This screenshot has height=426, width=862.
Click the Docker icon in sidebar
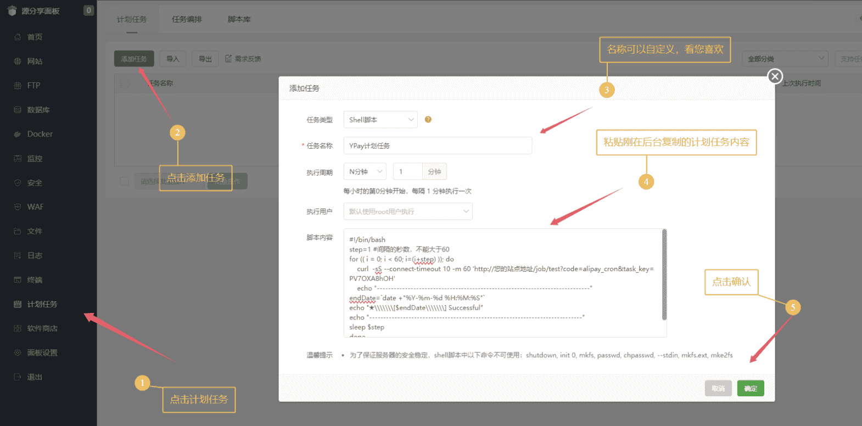[x=18, y=134]
